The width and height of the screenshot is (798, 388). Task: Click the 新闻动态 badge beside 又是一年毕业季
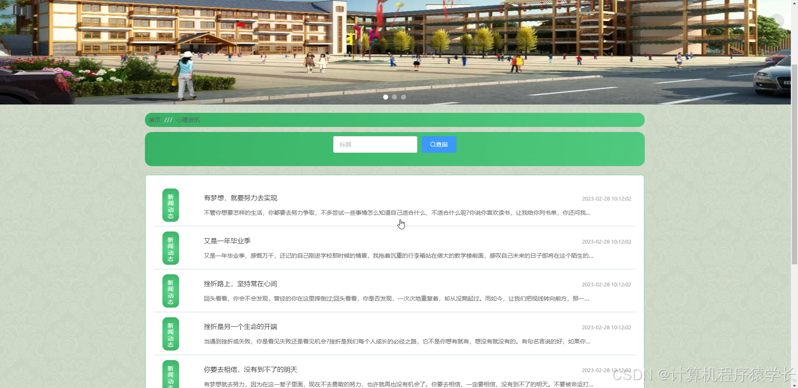tap(170, 248)
